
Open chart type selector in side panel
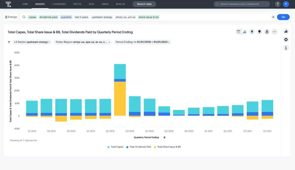(286, 31)
